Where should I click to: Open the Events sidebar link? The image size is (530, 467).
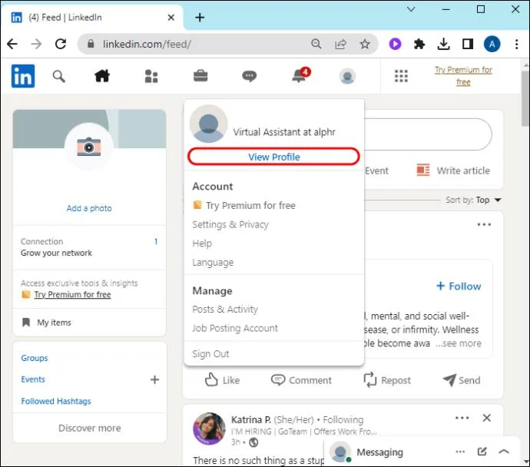(x=33, y=379)
